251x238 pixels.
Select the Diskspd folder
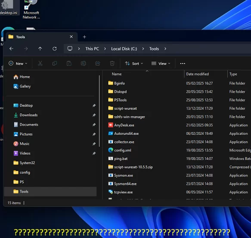118,92
